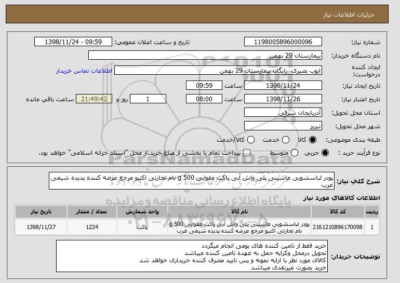This screenshot has height=283, width=400.
Task: Select the کالا radio button
Action: 312,140
